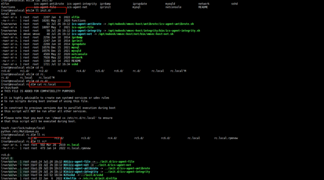The width and height of the screenshot is (324, 180).
Task: Click the 'll rc*' command text
Action: pos(42,141)
